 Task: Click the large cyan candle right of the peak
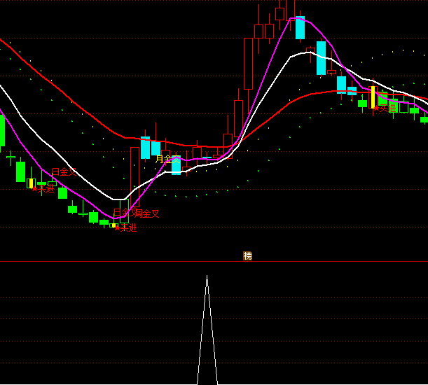click(321, 57)
